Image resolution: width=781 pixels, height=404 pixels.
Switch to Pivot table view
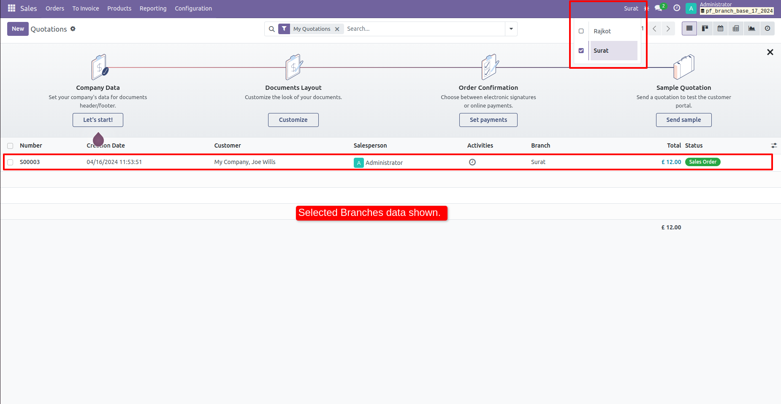736,29
